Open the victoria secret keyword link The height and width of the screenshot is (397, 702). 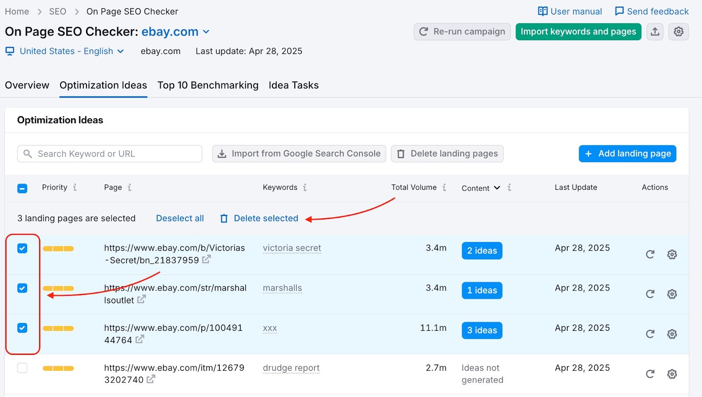pos(291,248)
